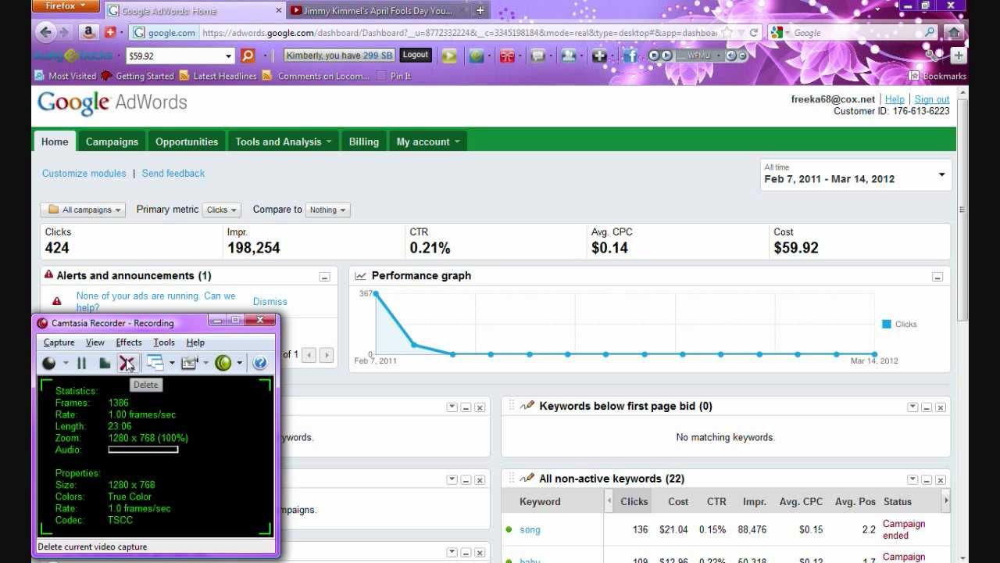The height and width of the screenshot is (563, 1000).
Task: Open Latest Headlines feed bookmark
Action: click(217, 76)
